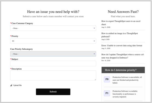Submit the case with the Submit button
This screenshot has height=103, width=152.
(53, 92)
